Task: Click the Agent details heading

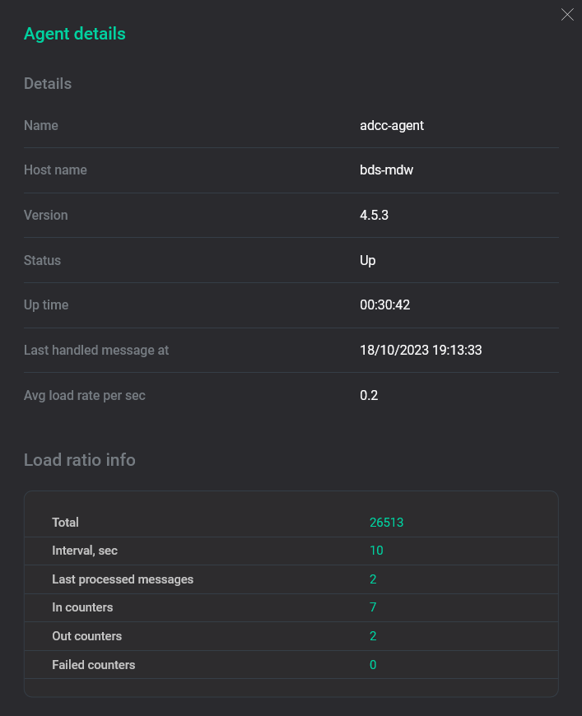Action: [x=74, y=34]
